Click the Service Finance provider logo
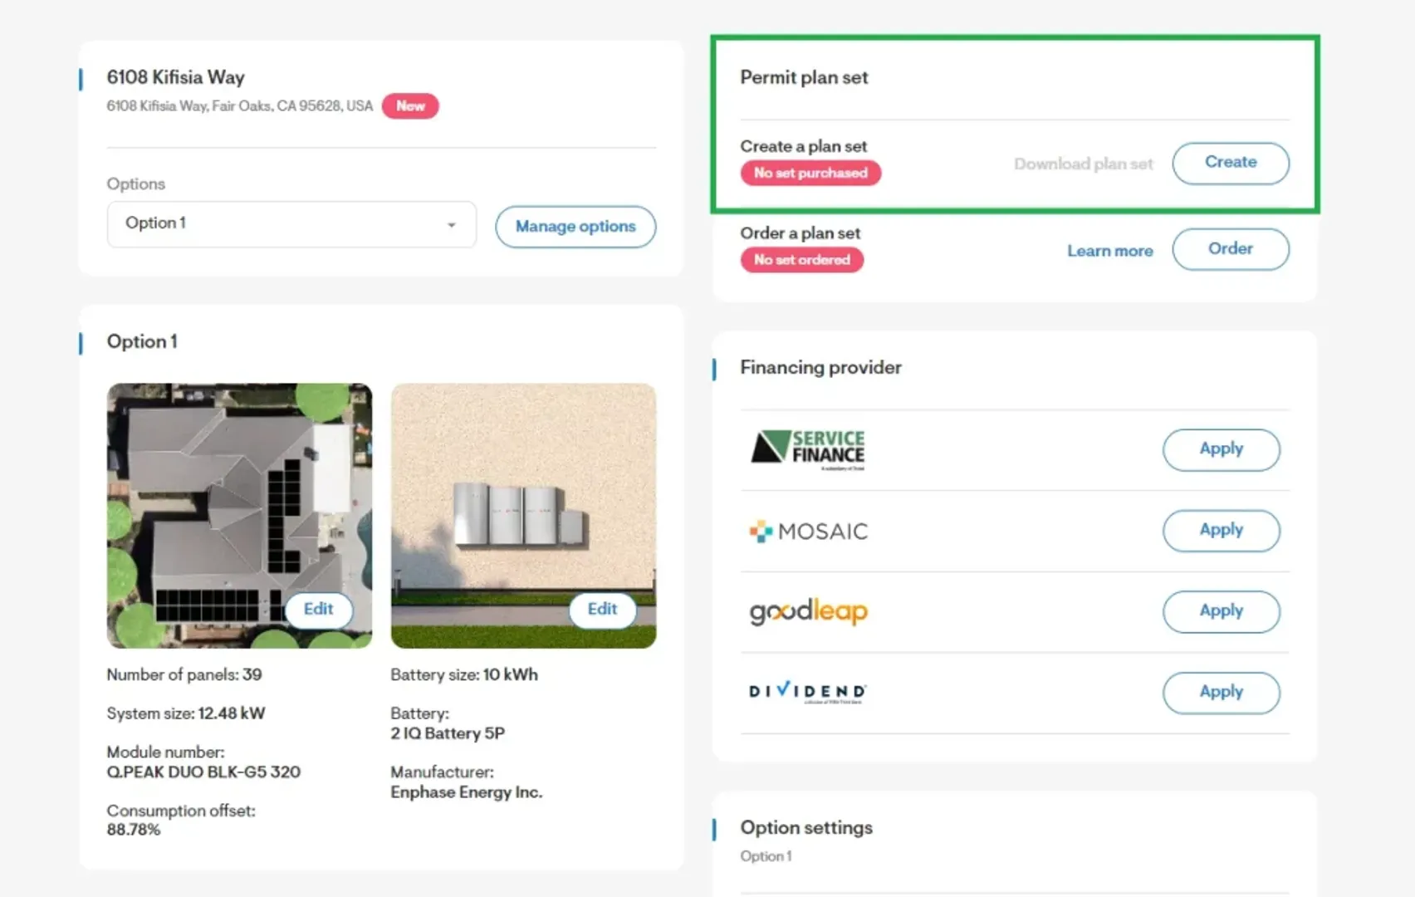The height and width of the screenshot is (897, 1415). [807, 449]
